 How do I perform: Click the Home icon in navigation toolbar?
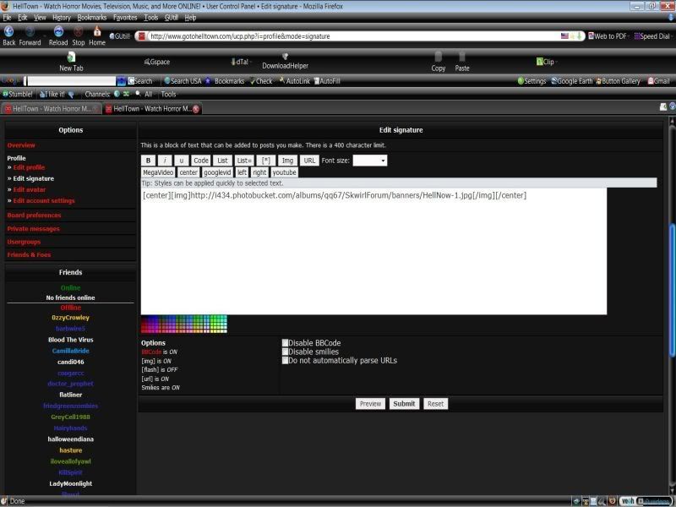pyautogui.click(x=97, y=31)
